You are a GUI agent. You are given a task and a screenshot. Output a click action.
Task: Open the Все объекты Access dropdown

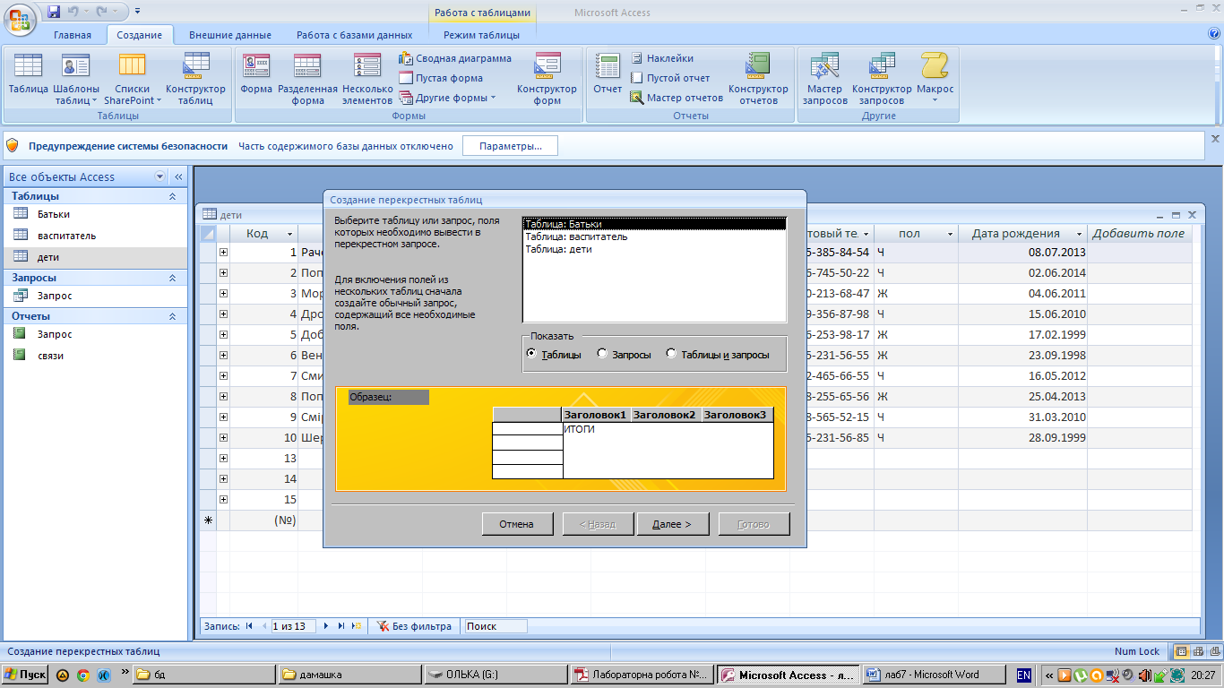(x=160, y=176)
